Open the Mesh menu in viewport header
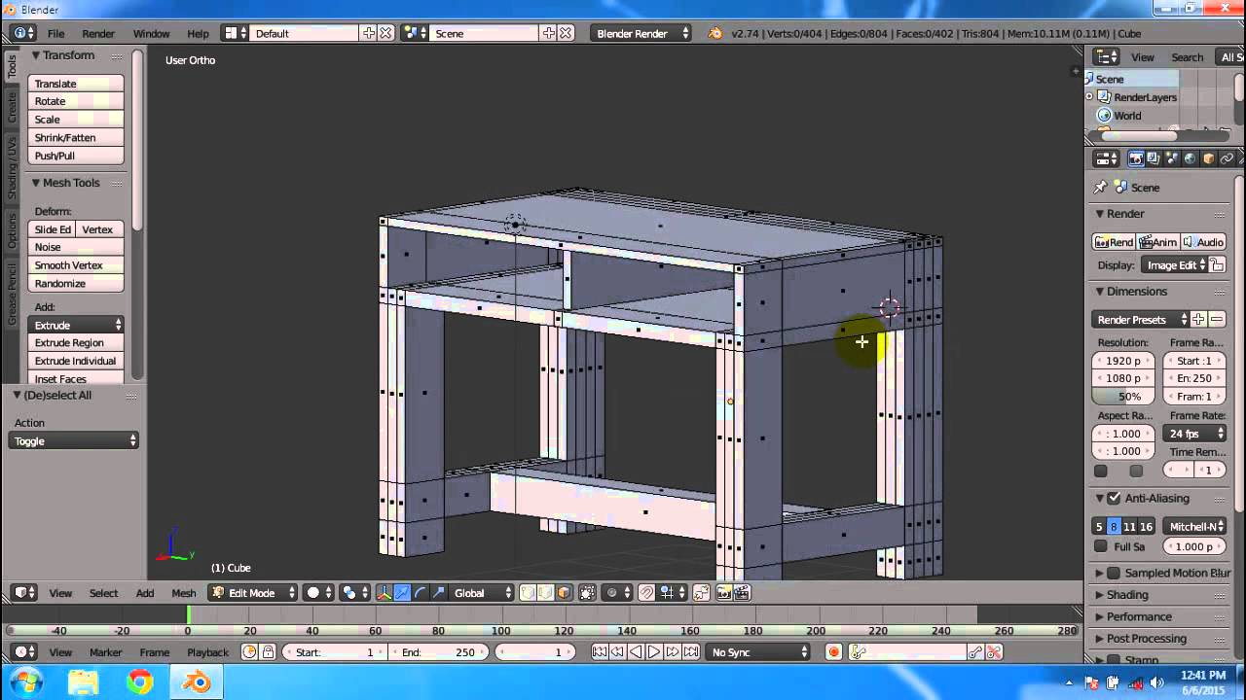Viewport: 1246px width, 700px height. 184,593
